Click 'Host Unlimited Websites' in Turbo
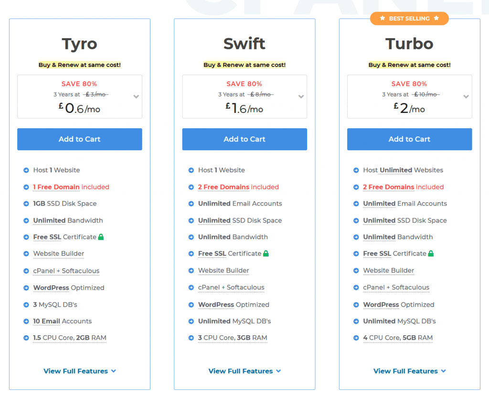The height and width of the screenshot is (397, 489). [403, 170]
